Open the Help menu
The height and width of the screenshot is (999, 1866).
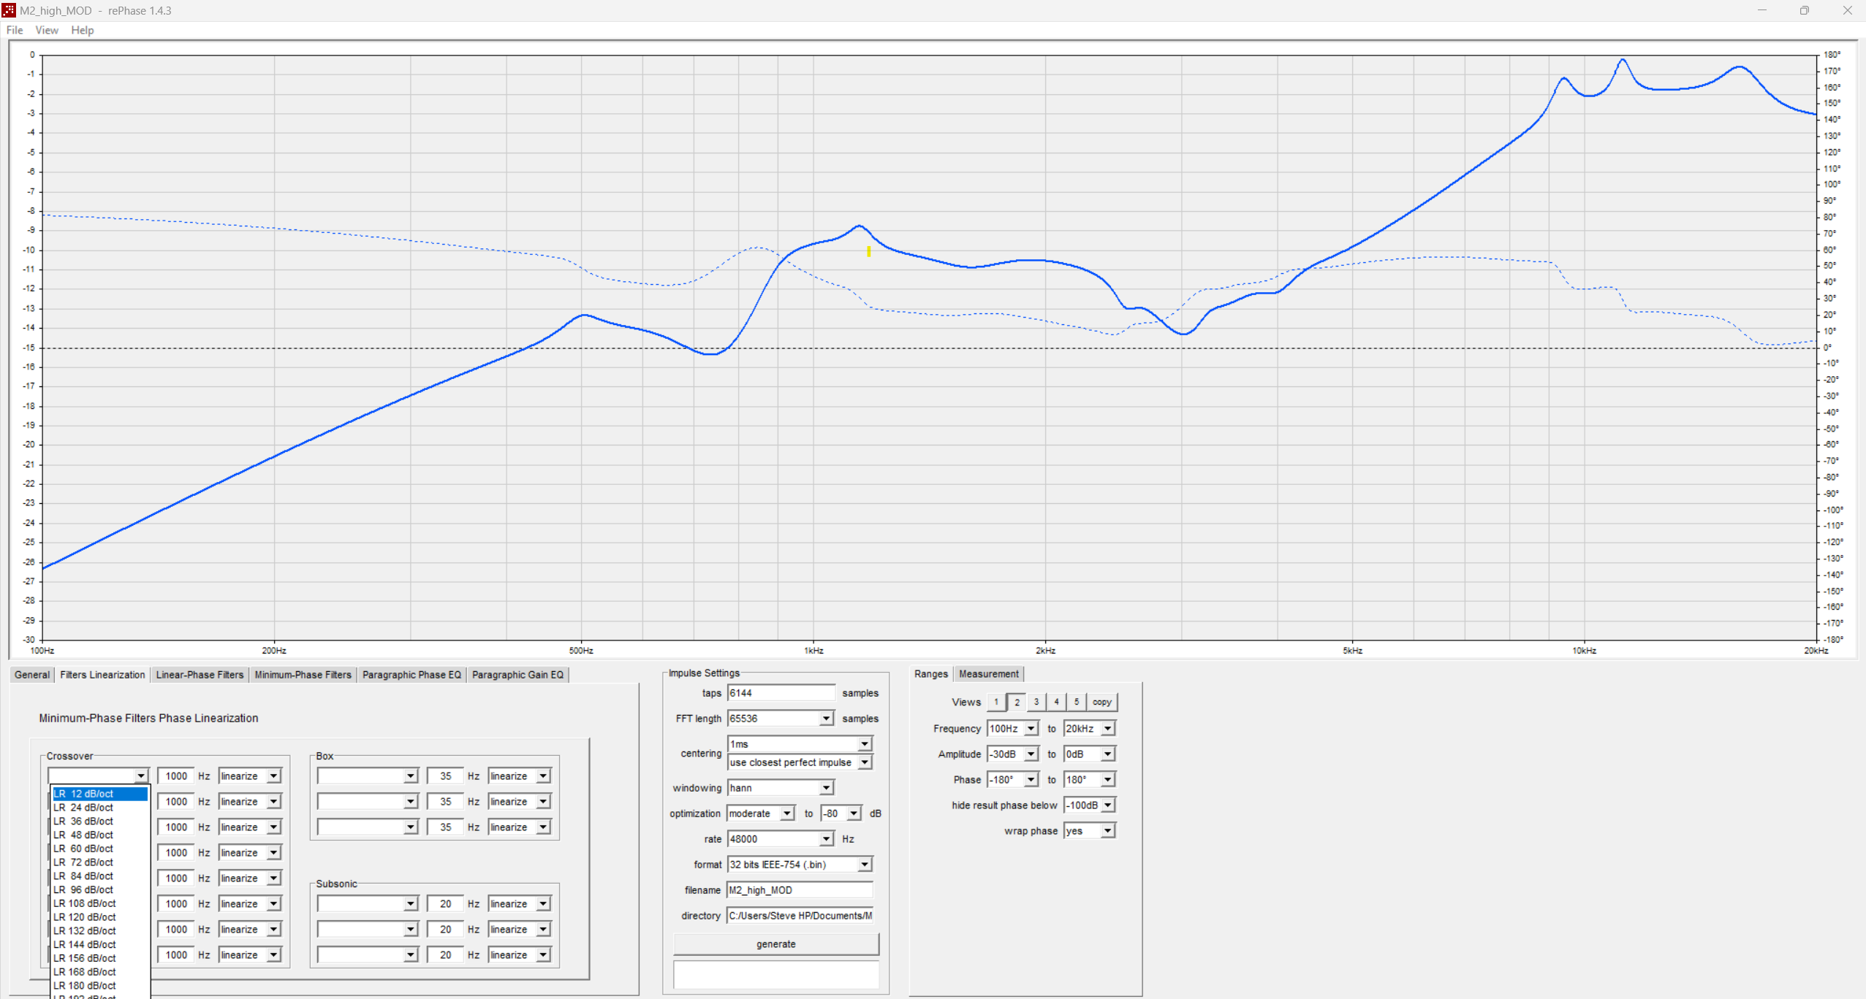pos(82,30)
